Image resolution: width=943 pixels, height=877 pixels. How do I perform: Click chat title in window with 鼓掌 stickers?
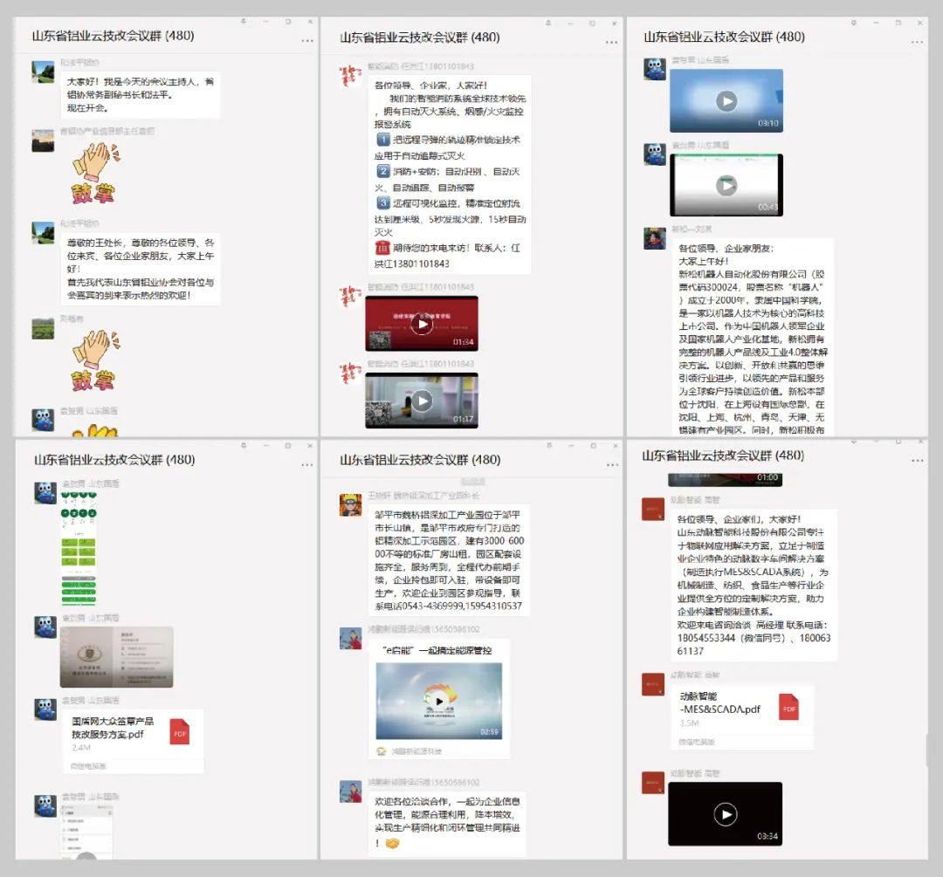(x=113, y=36)
